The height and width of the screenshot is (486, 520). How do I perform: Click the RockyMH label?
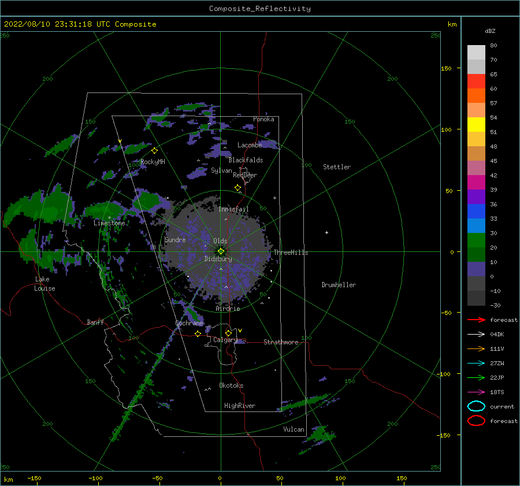coord(153,162)
